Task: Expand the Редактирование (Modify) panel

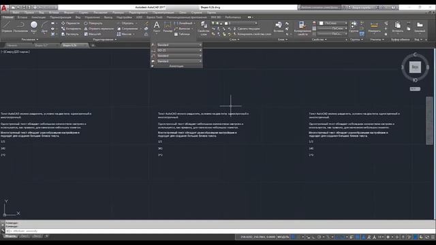Action: [x=105, y=39]
